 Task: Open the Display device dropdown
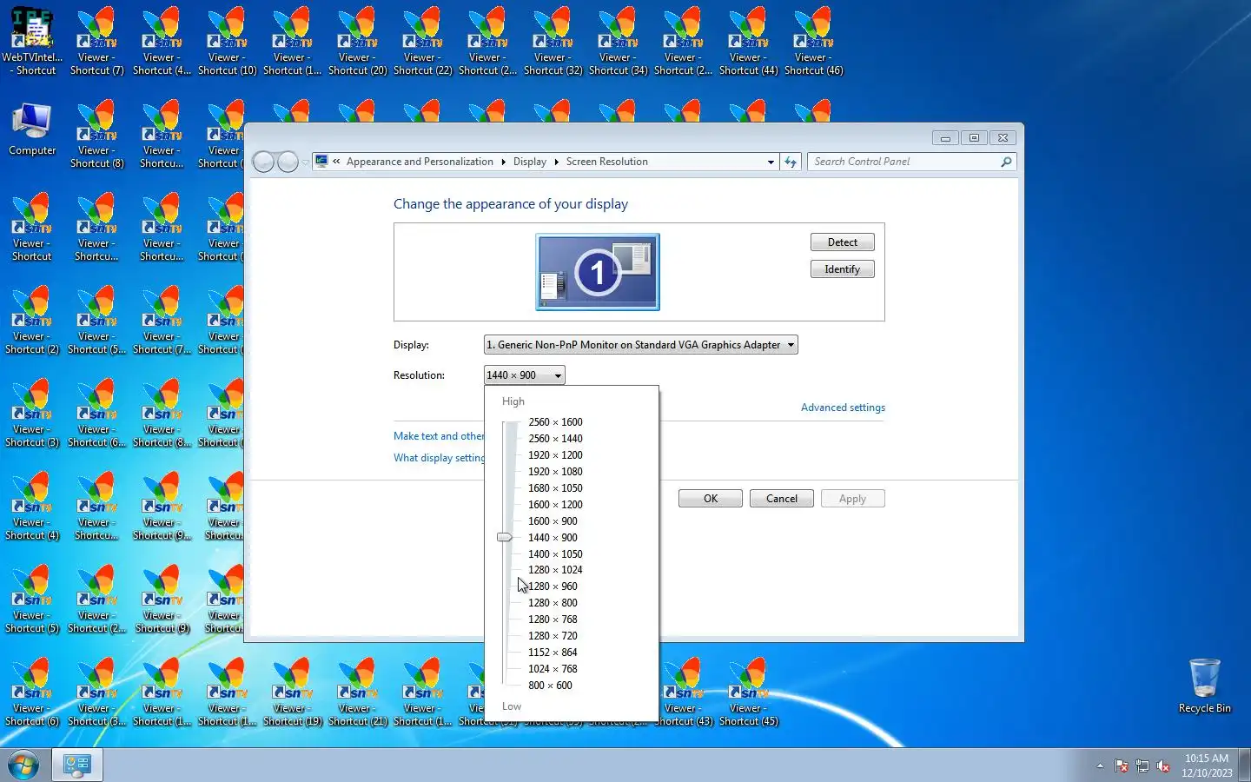(640, 345)
